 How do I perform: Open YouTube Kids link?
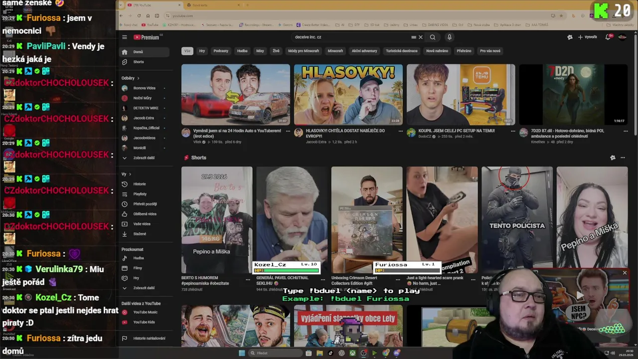(144, 322)
